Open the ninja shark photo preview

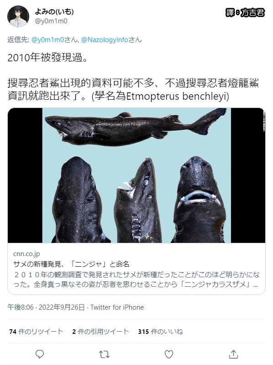(136, 175)
